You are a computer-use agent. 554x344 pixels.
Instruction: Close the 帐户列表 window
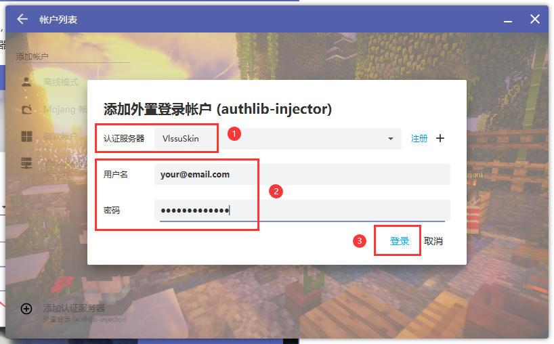[x=535, y=19]
